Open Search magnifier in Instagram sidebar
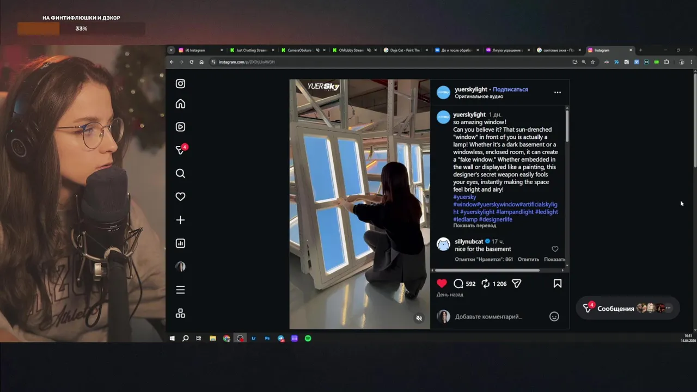 click(x=180, y=174)
